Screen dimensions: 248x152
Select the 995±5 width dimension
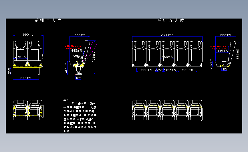(x=28, y=34)
